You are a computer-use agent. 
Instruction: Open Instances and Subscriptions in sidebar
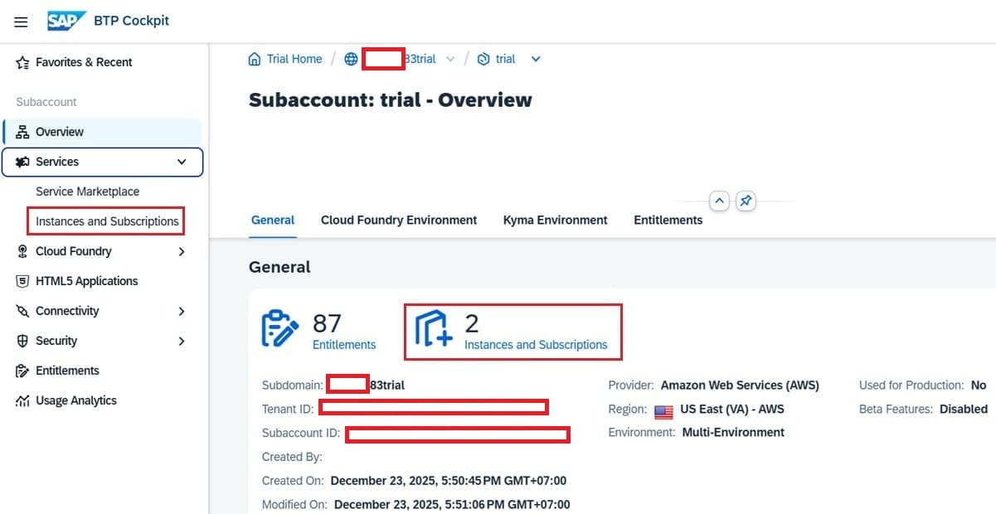(107, 221)
